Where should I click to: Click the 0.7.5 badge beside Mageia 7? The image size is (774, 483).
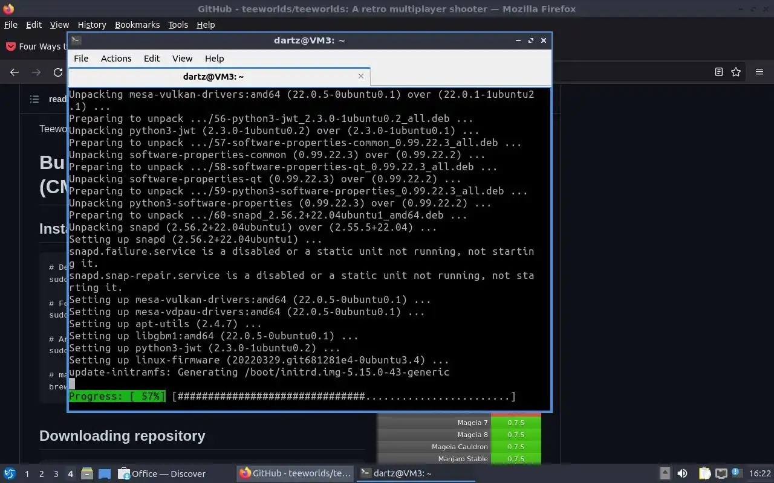pos(516,423)
